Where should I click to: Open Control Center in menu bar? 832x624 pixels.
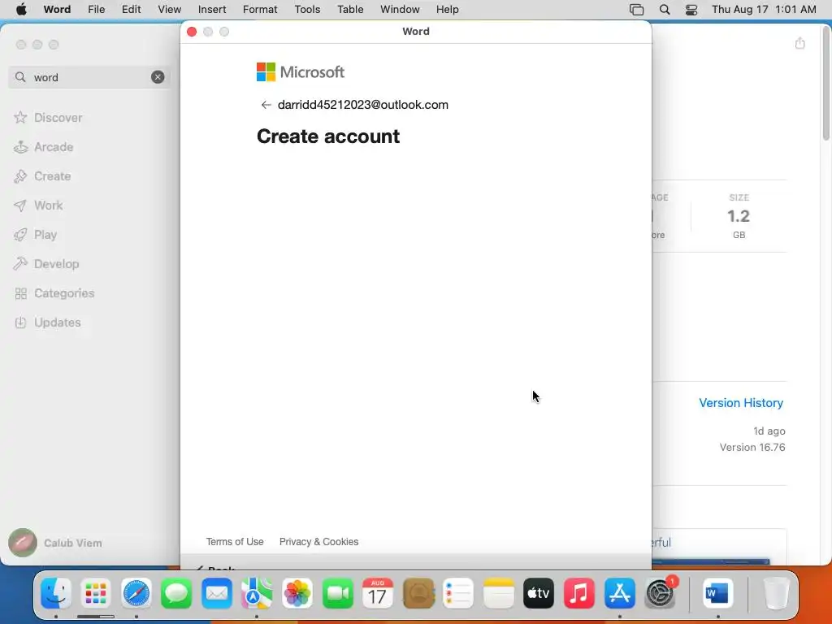(x=691, y=10)
